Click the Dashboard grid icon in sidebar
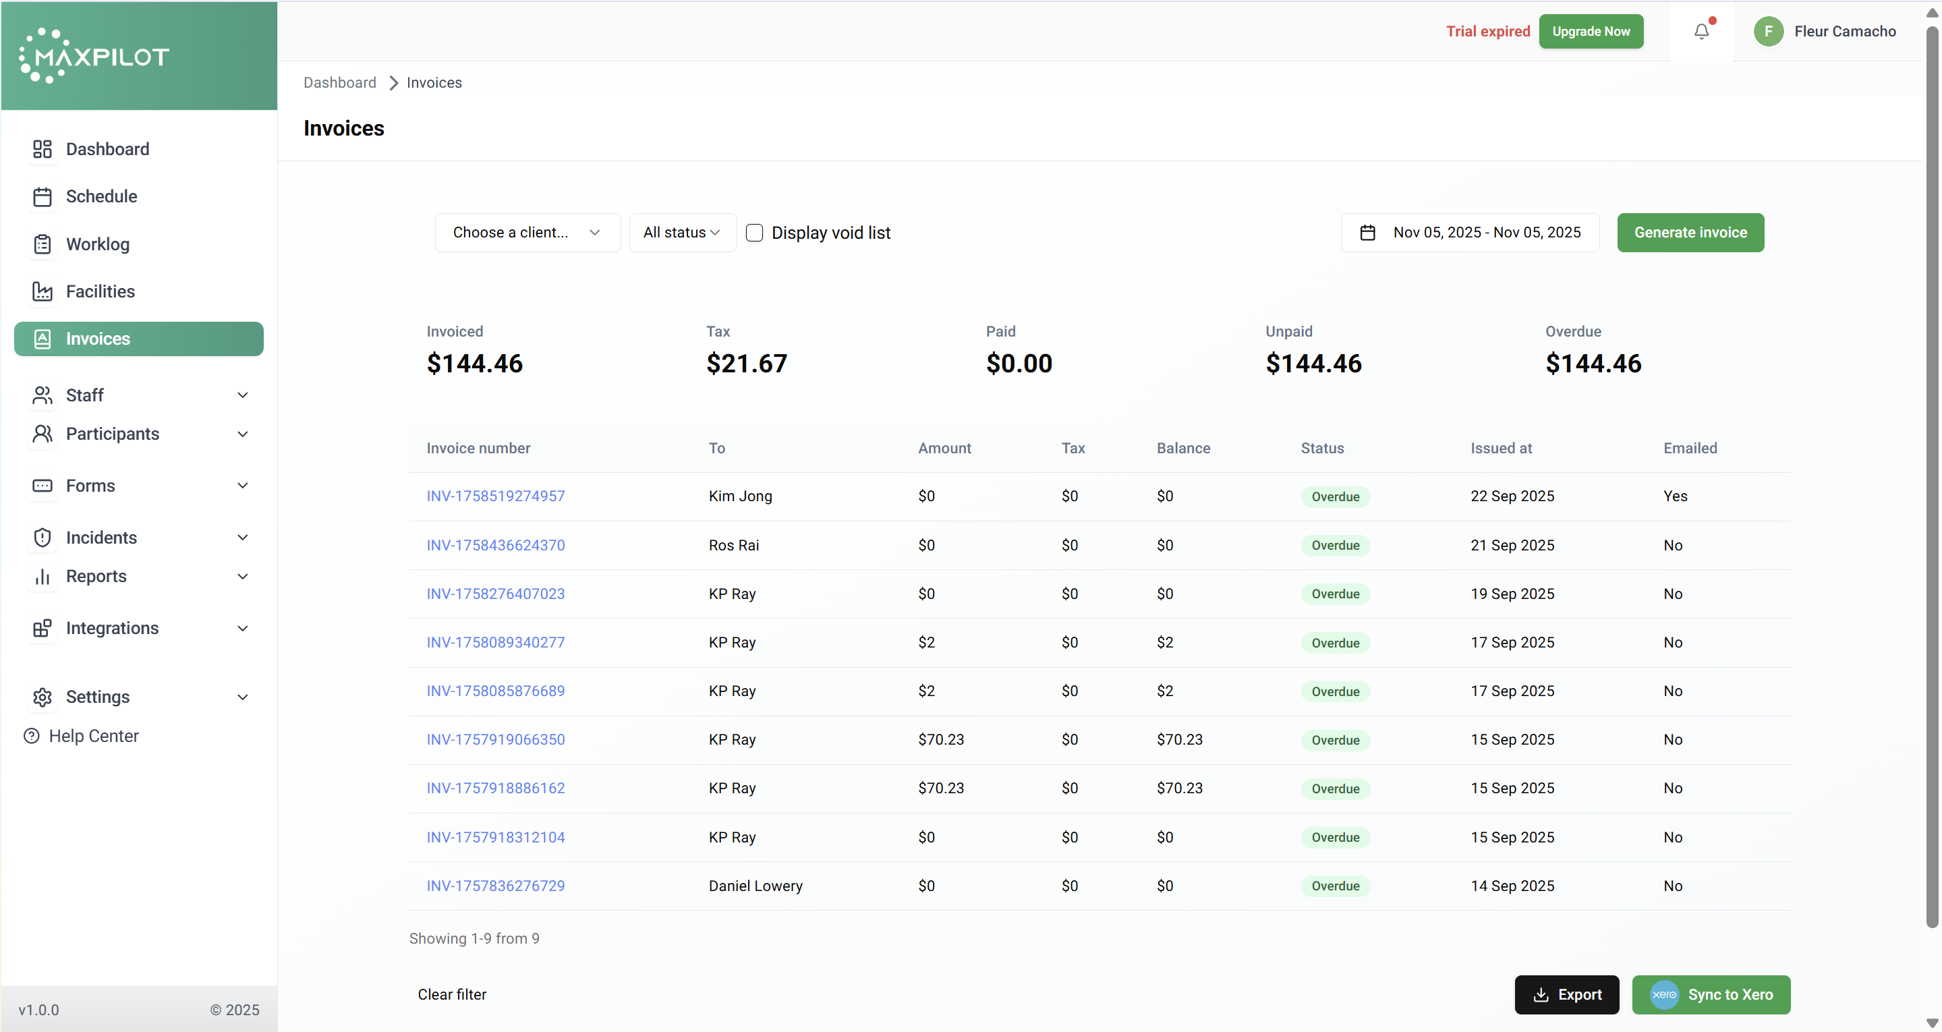The height and width of the screenshot is (1032, 1942). click(x=42, y=149)
